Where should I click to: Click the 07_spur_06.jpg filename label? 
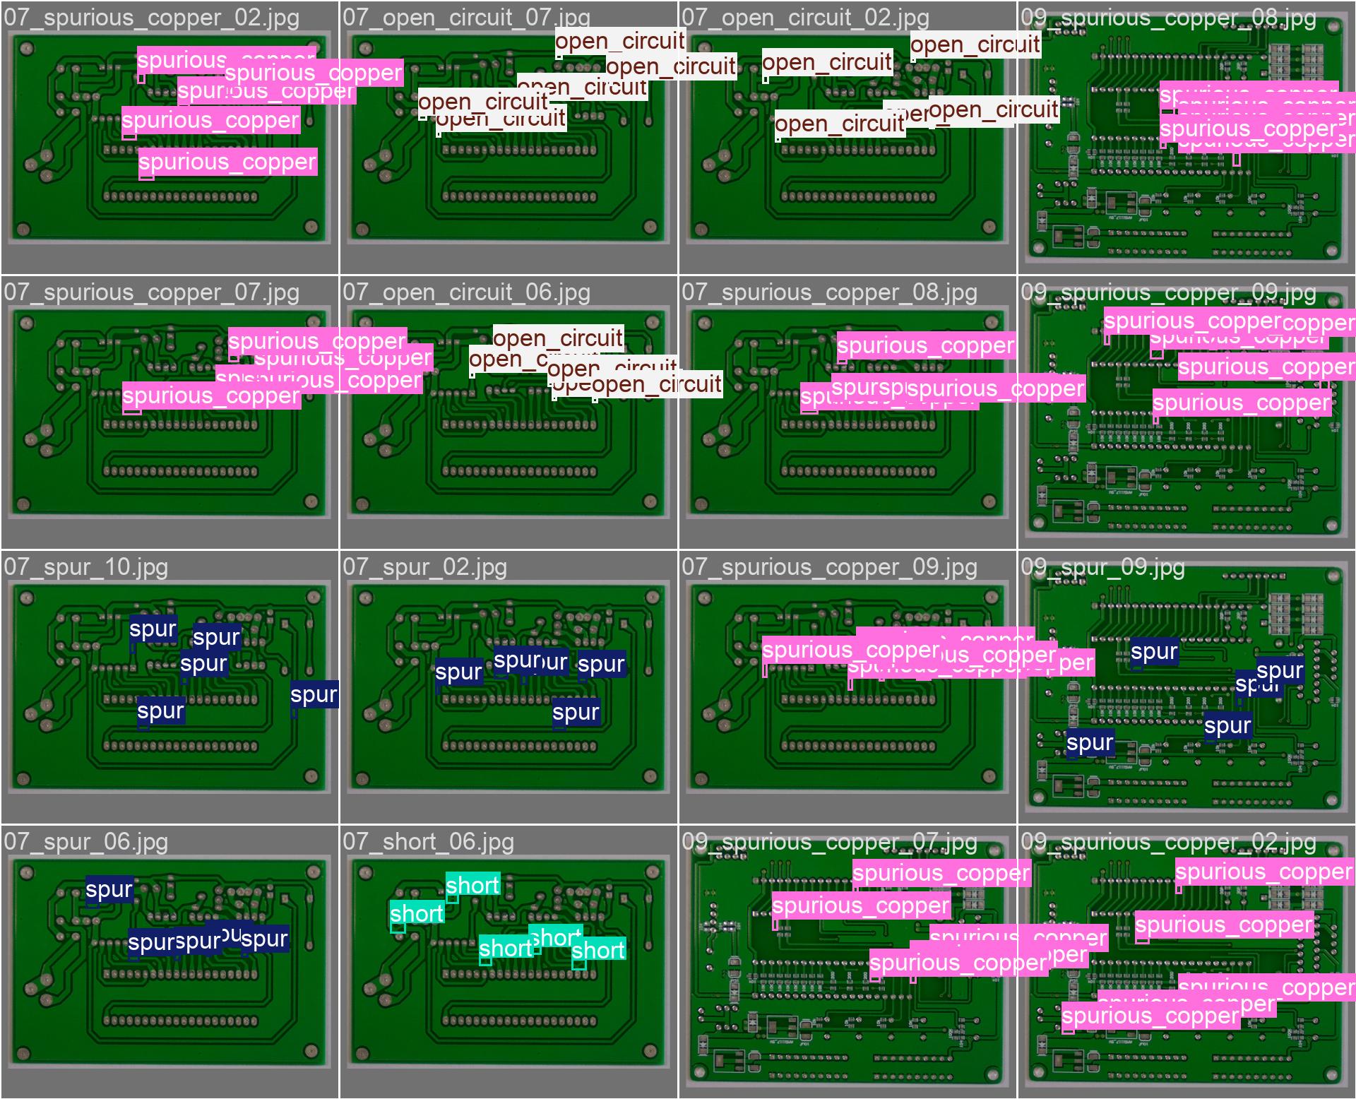tap(85, 842)
